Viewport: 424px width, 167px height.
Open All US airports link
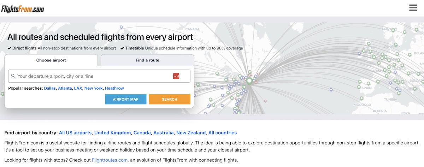(75, 133)
